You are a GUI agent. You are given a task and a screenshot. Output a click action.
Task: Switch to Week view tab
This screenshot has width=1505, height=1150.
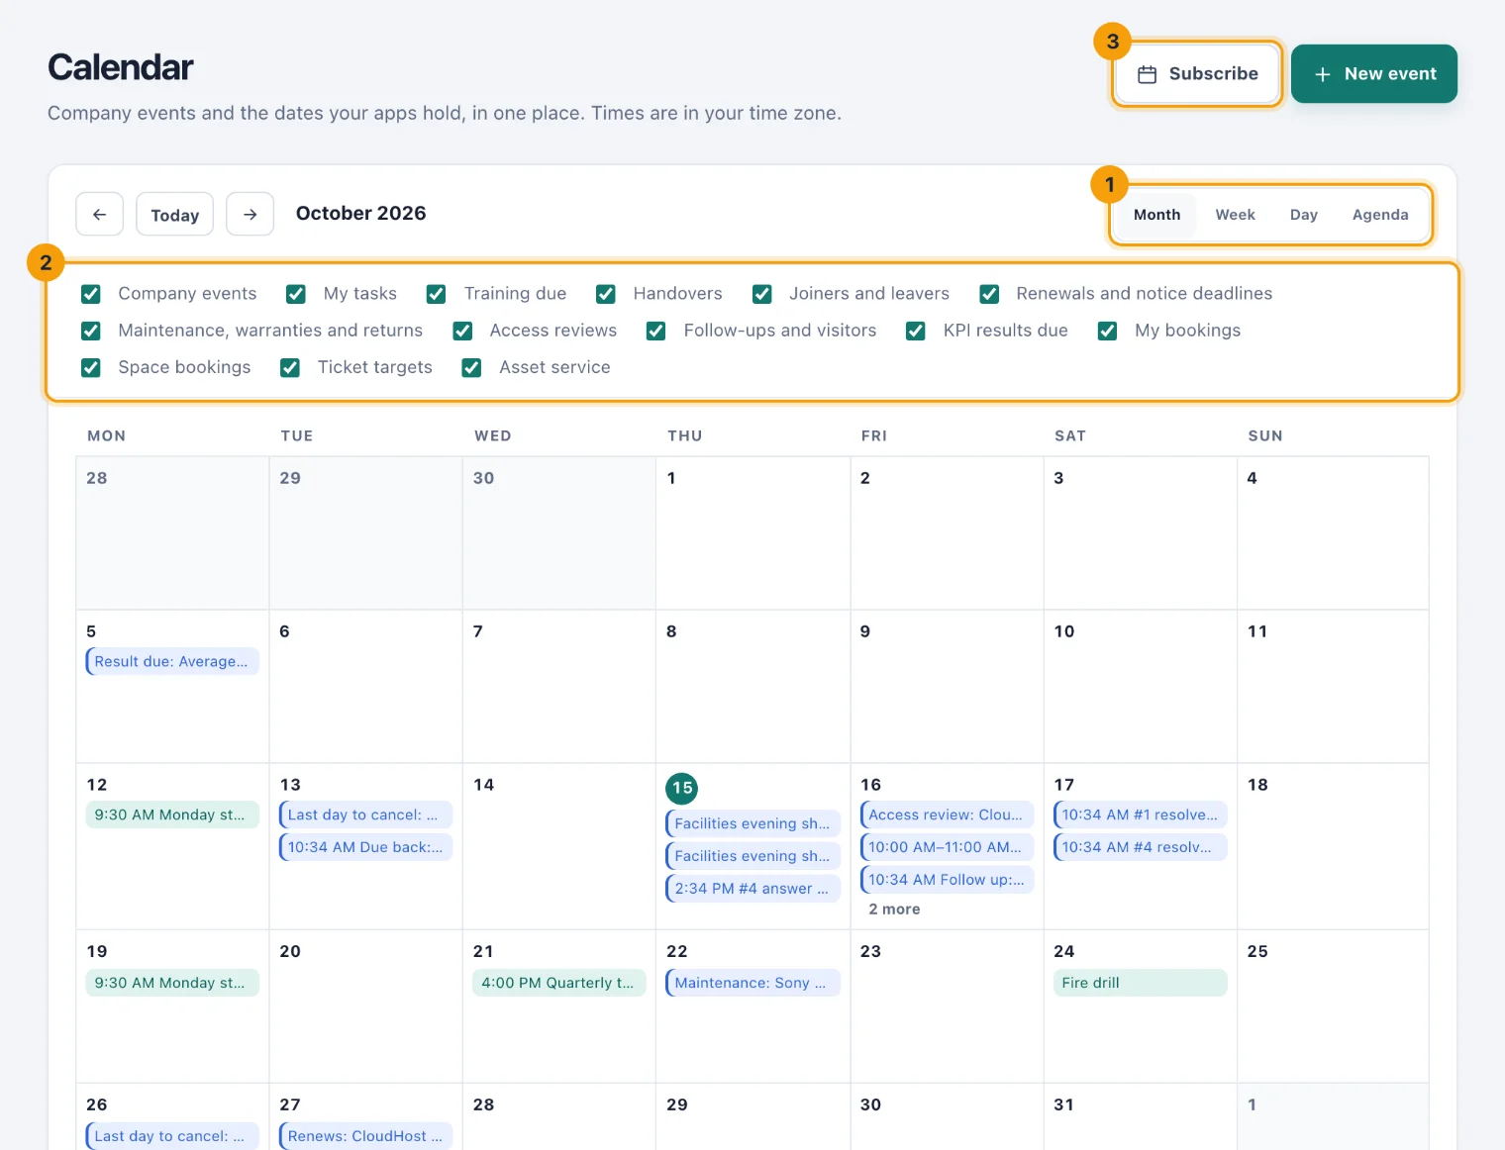[1235, 215]
